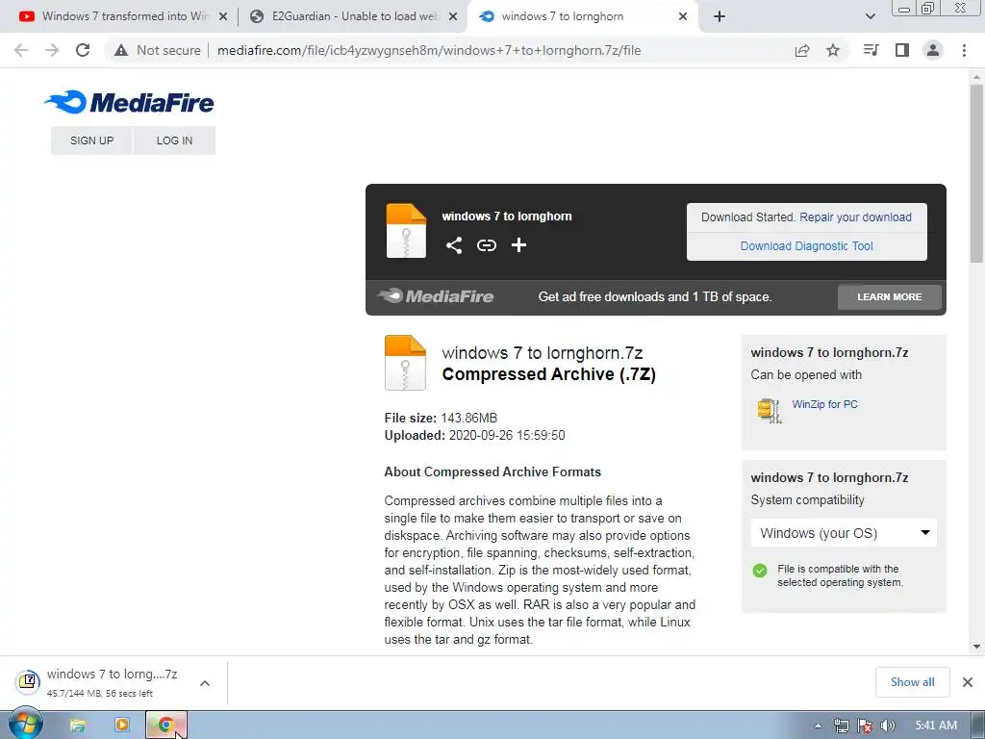
Task: Open the Chrome three-dot menu
Action: (964, 50)
